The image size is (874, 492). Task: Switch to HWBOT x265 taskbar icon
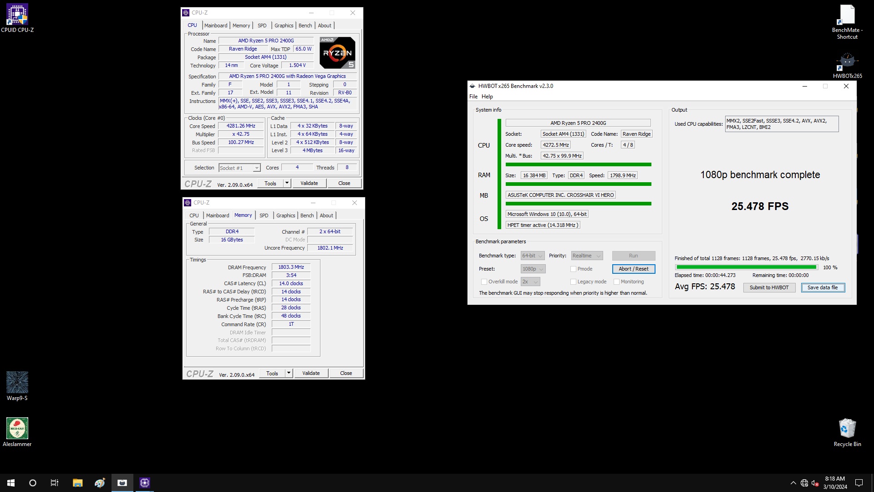(122, 483)
